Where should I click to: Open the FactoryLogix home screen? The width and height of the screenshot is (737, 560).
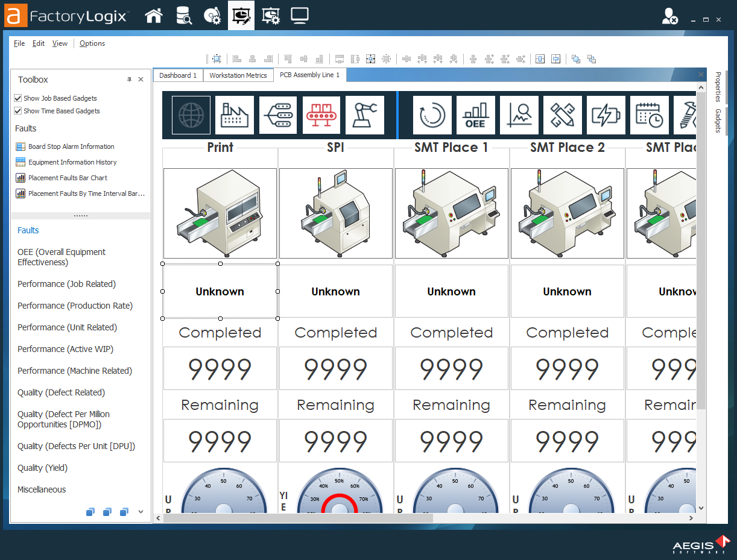click(154, 15)
